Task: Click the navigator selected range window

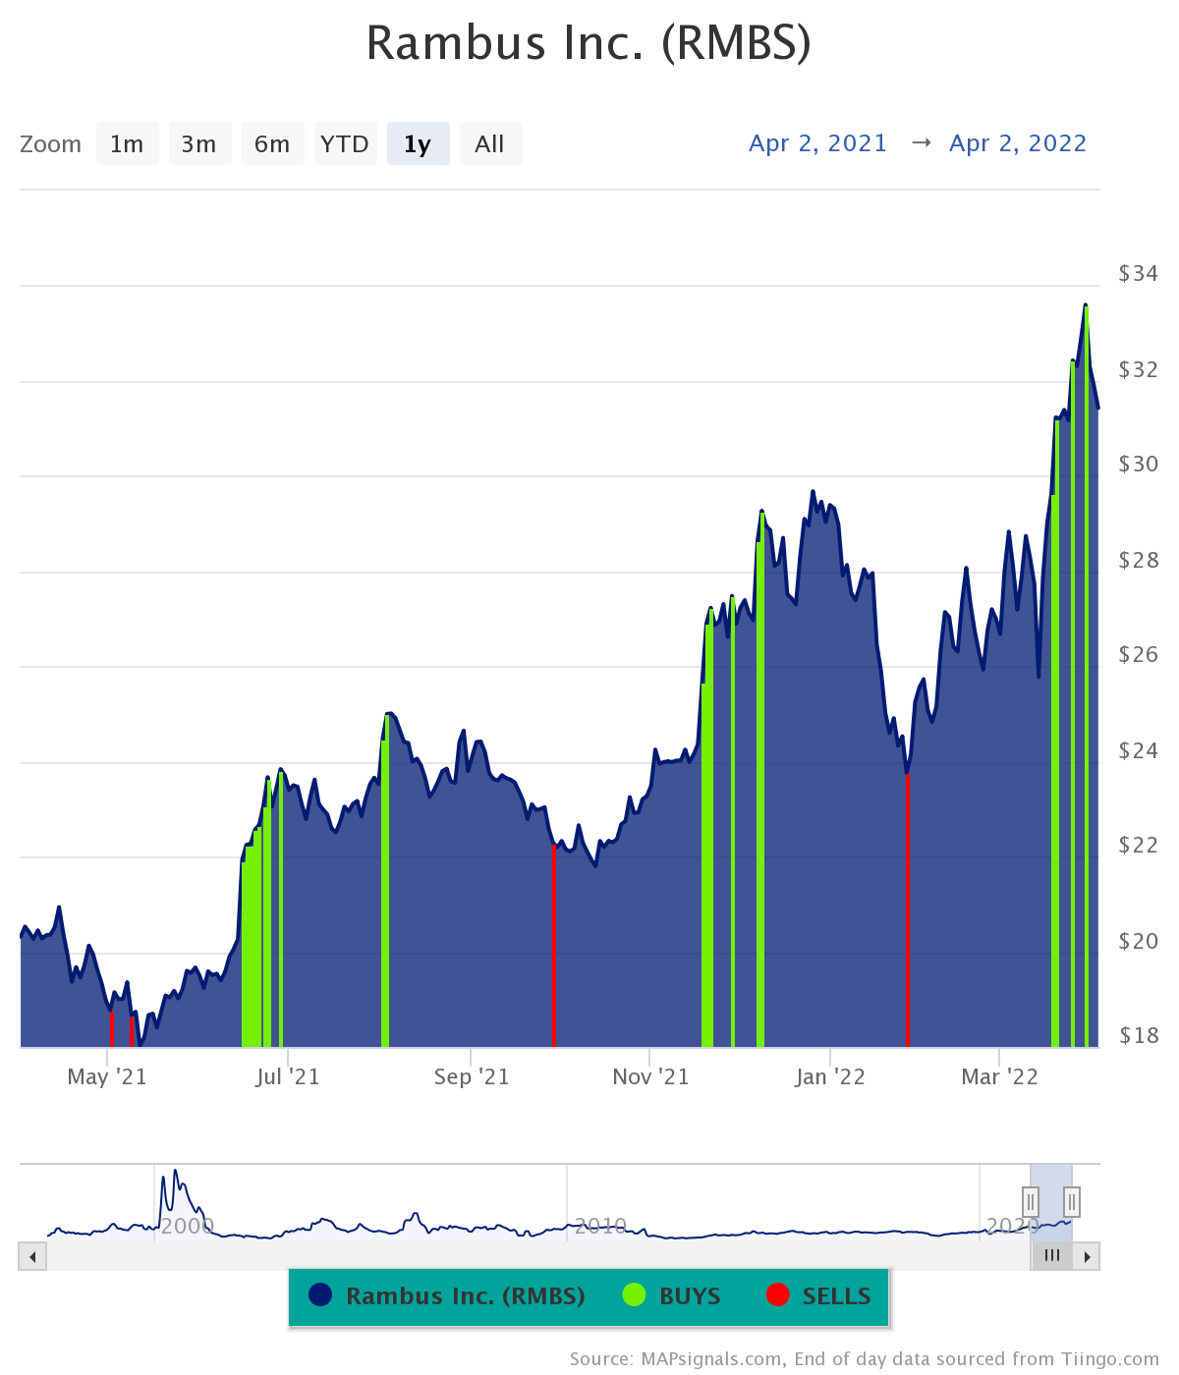Action: click(x=1051, y=1202)
